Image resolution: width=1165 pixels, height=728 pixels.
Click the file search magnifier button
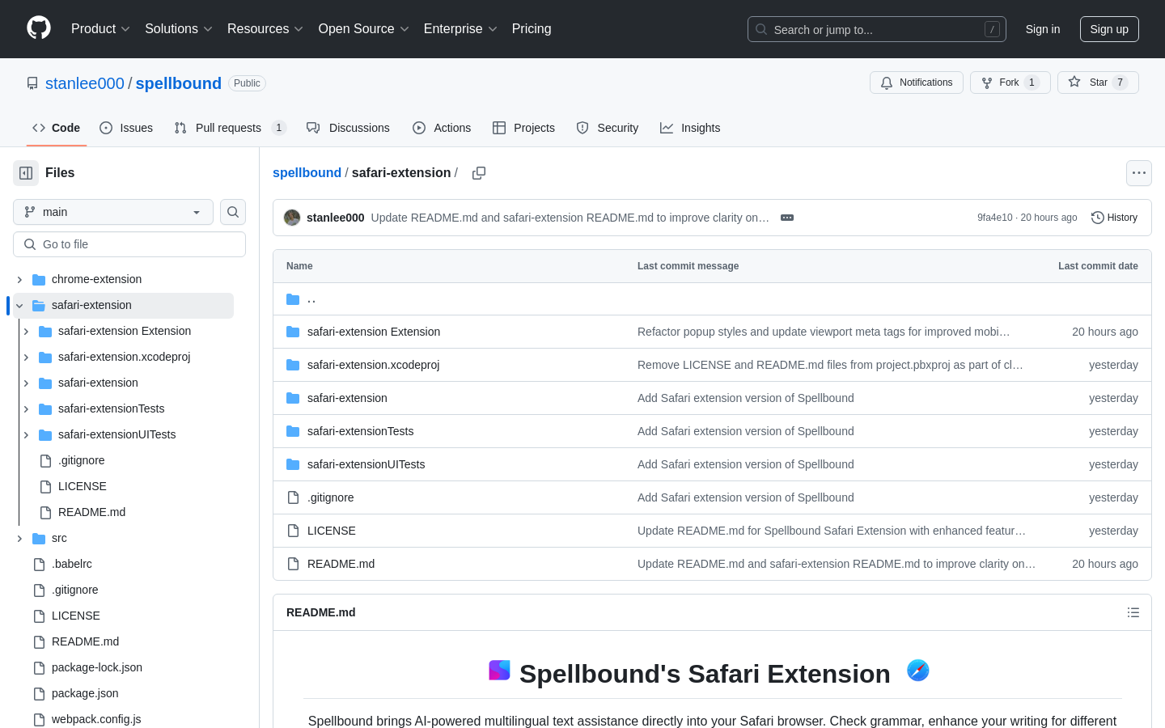coord(233,212)
